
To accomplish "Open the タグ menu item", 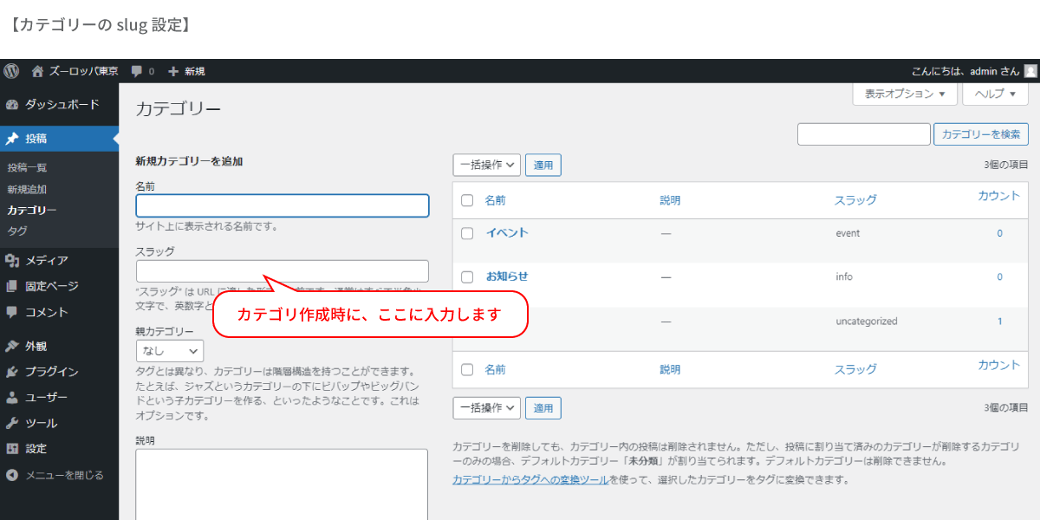I will pyautogui.click(x=22, y=231).
